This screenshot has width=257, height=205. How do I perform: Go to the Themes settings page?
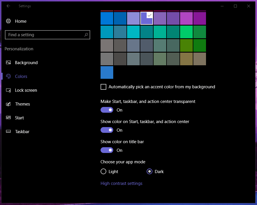click(x=22, y=104)
